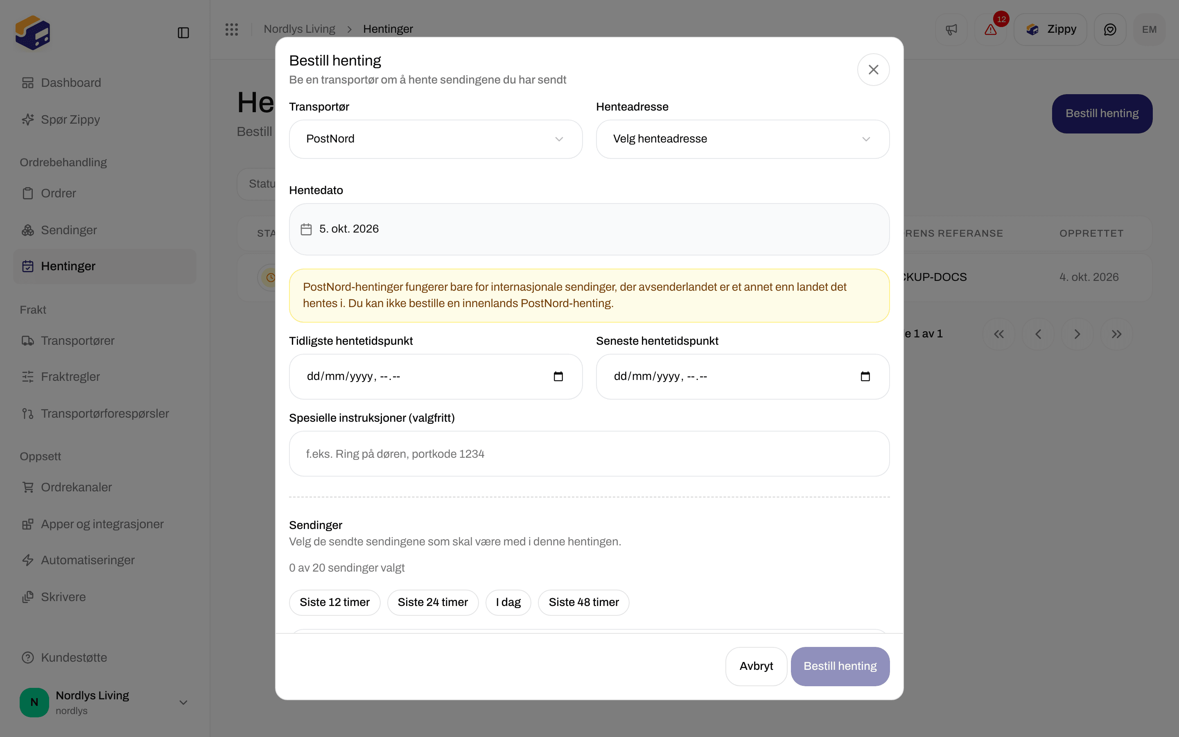This screenshot has height=737, width=1179.
Task: Go to the next page arrow
Action: pos(1077,335)
